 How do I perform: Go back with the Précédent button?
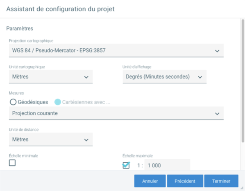click(185, 181)
